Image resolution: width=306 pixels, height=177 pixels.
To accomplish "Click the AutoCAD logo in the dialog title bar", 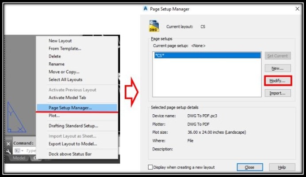I will tap(145, 9).
